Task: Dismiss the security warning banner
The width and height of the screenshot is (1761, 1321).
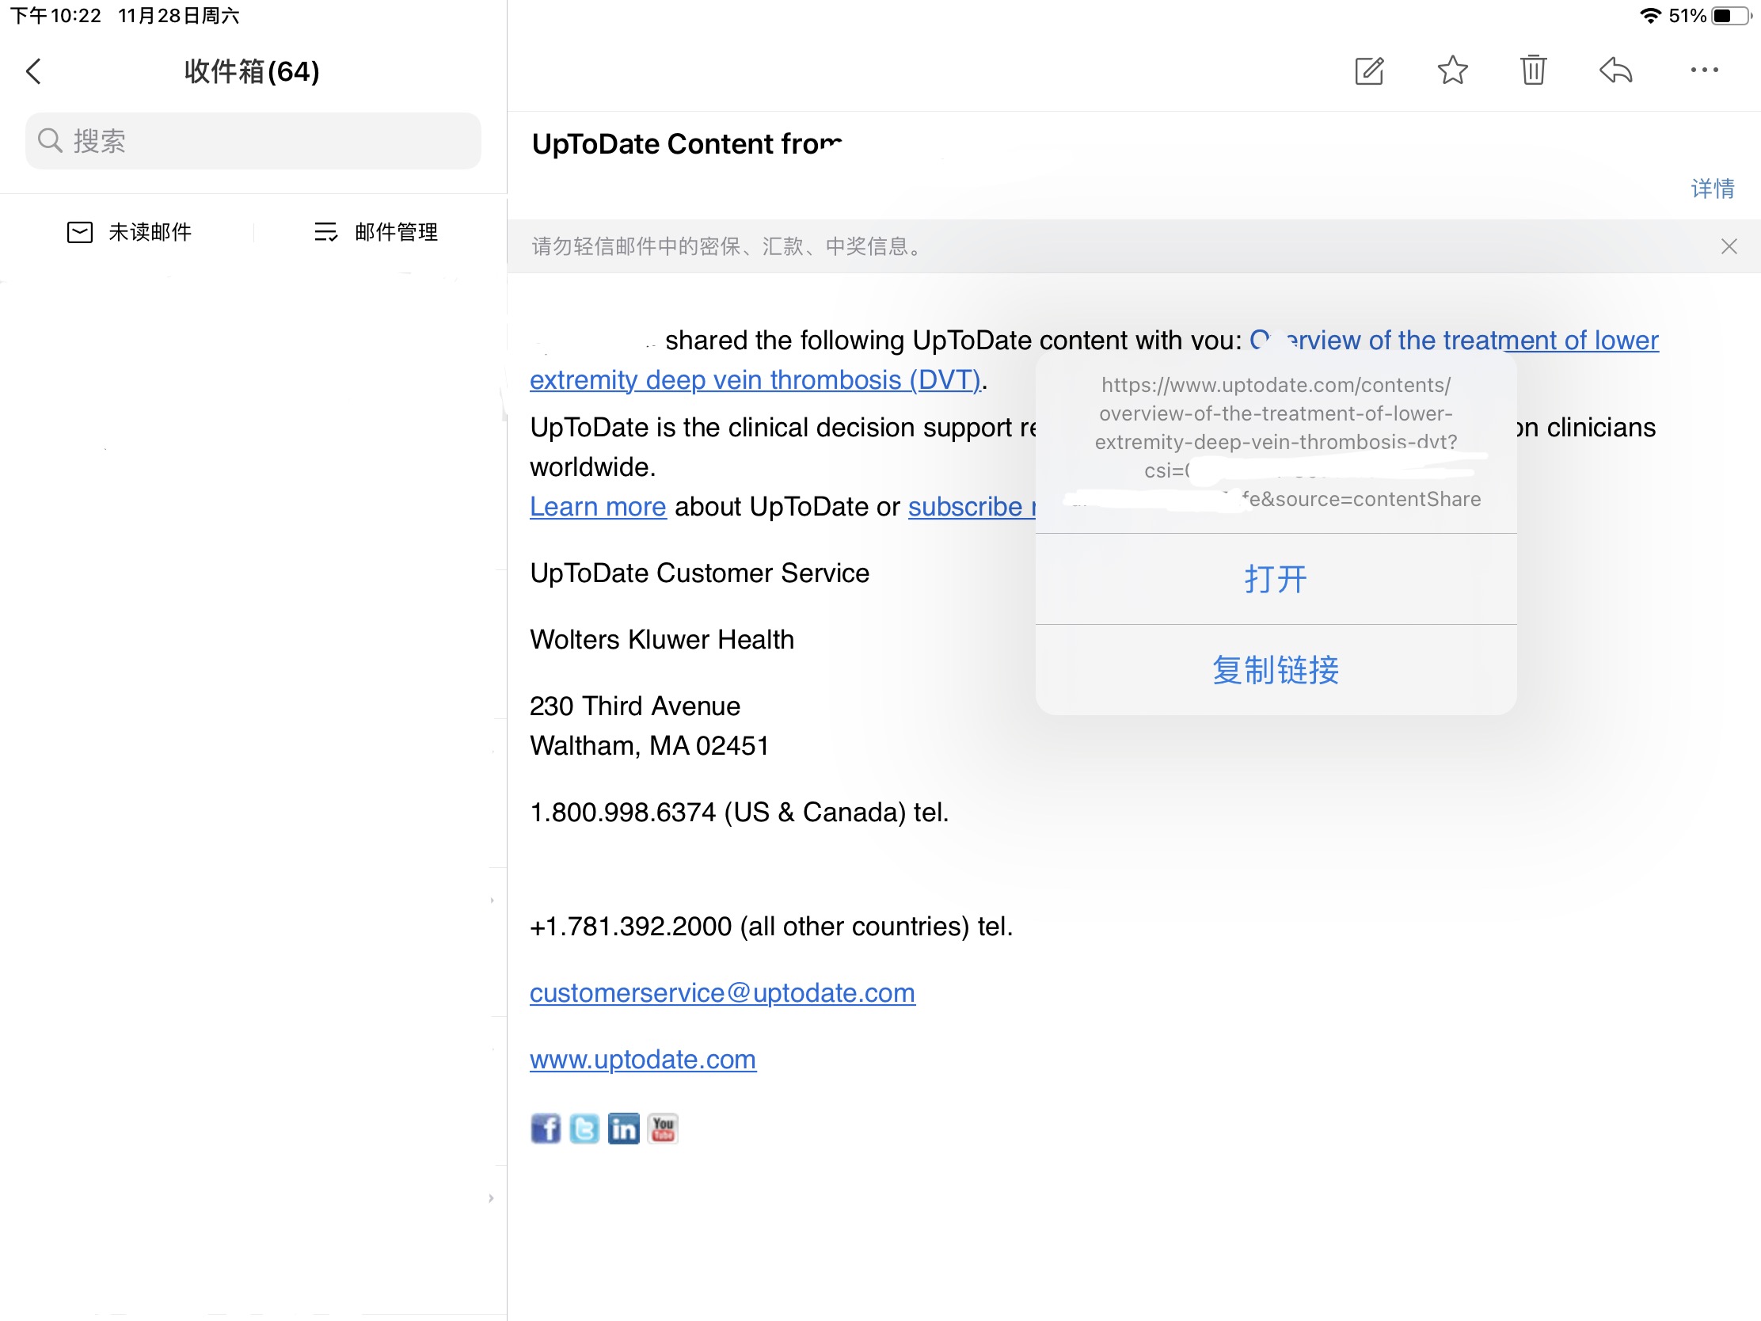Action: click(1729, 246)
